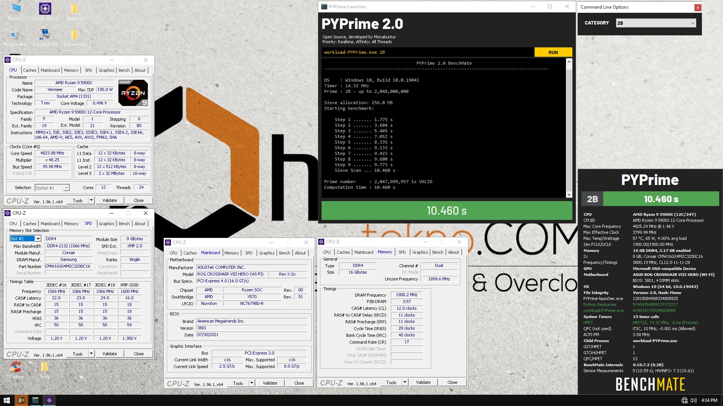
Task: Open the CPUID CPU-Z desktop shortcut
Action: [45, 12]
